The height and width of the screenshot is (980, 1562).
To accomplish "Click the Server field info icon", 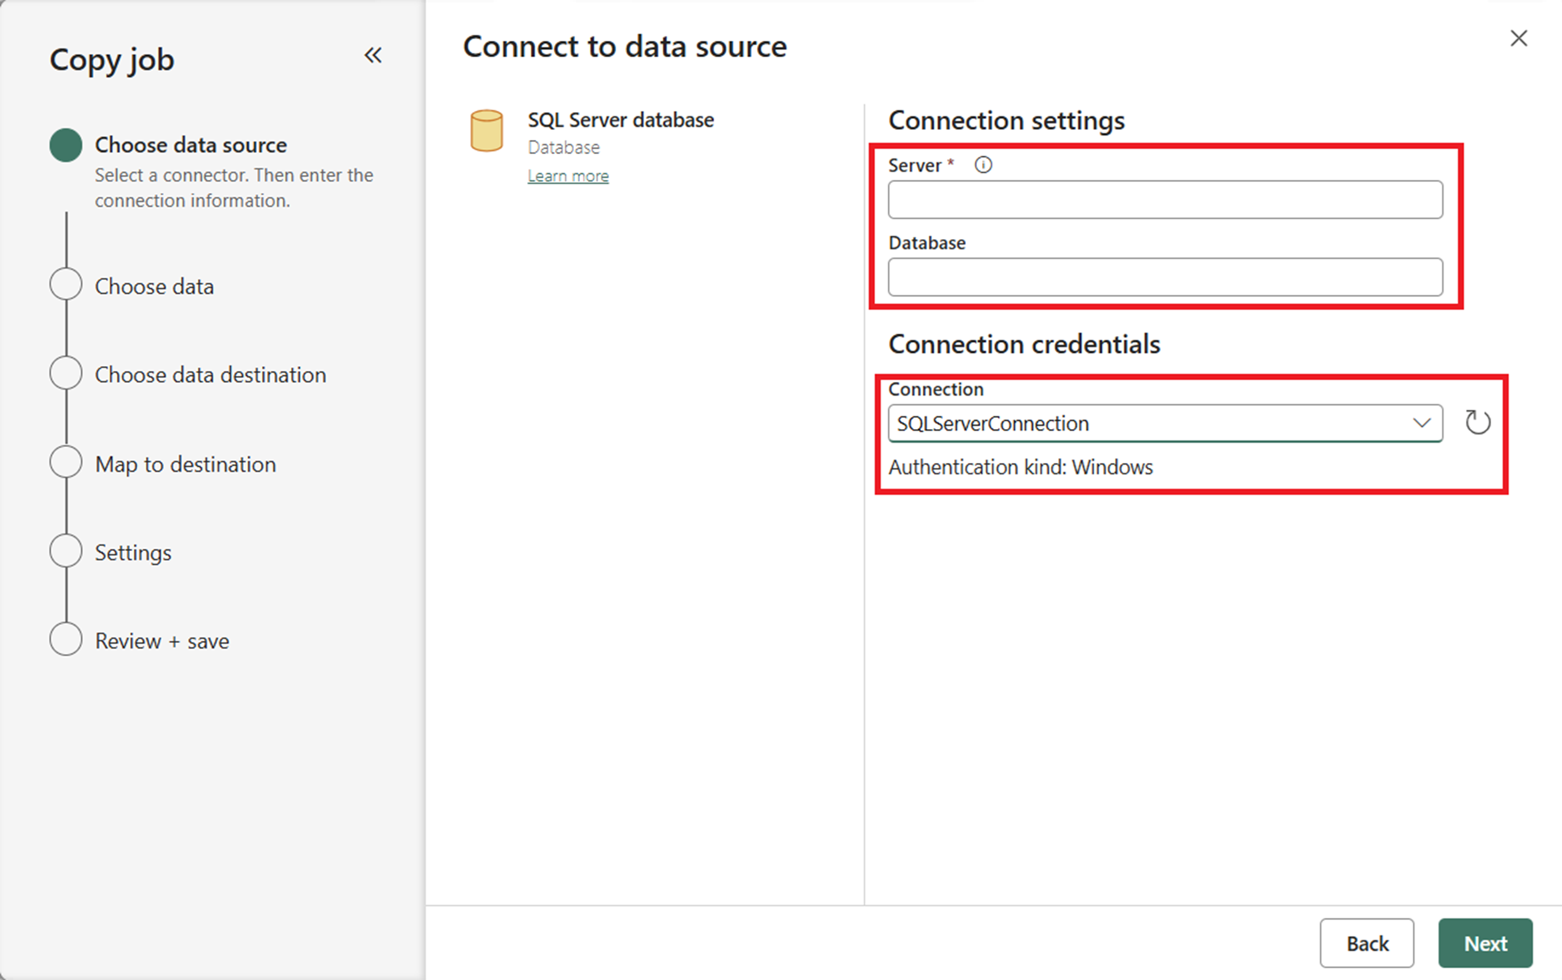I will click(x=983, y=165).
